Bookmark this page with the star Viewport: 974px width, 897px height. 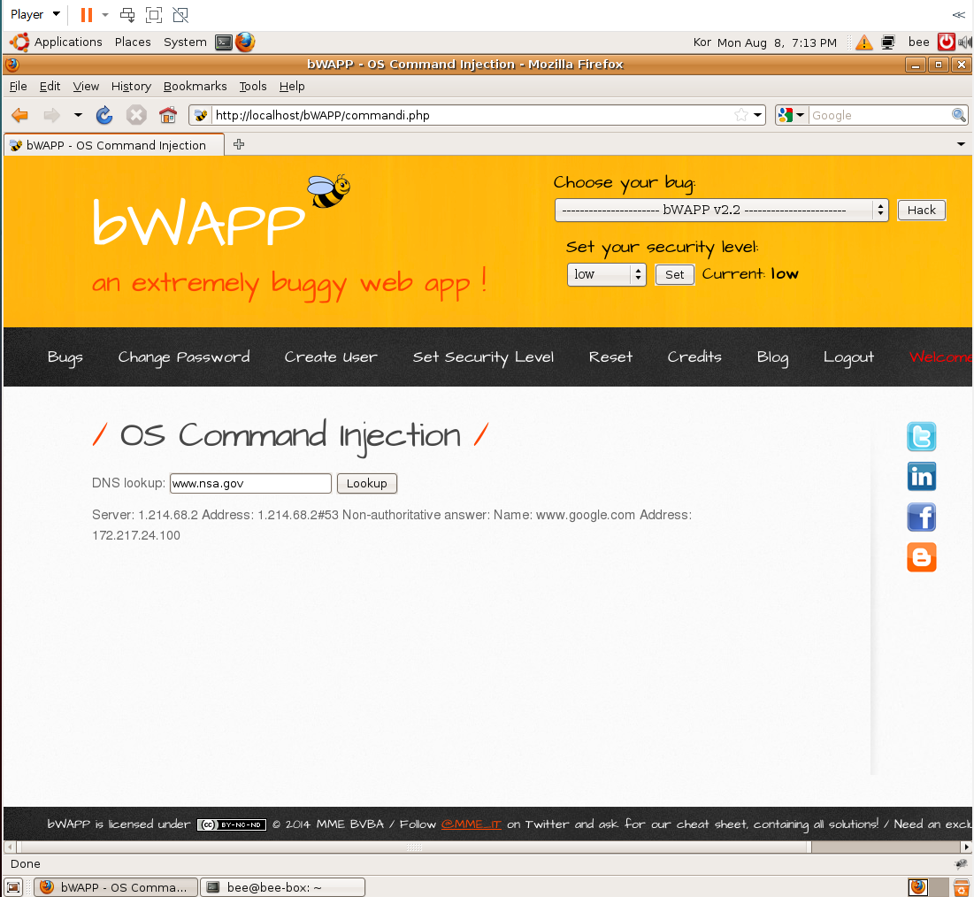(x=740, y=115)
